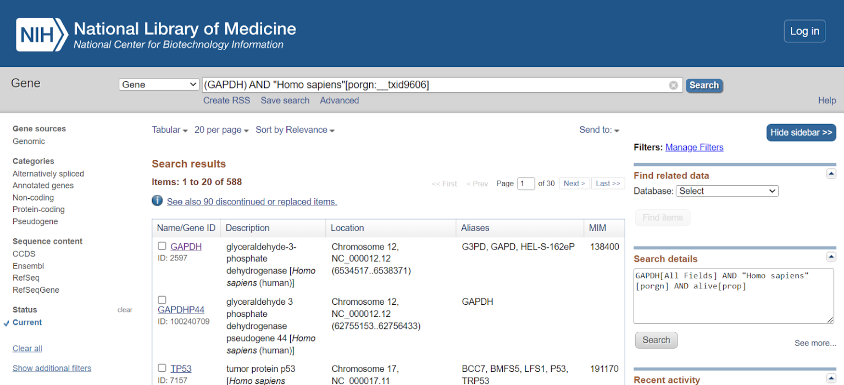The width and height of the screenshot is (844, 385).
Task: Check the TP53 result checkbox
Action: pos(162,368)
